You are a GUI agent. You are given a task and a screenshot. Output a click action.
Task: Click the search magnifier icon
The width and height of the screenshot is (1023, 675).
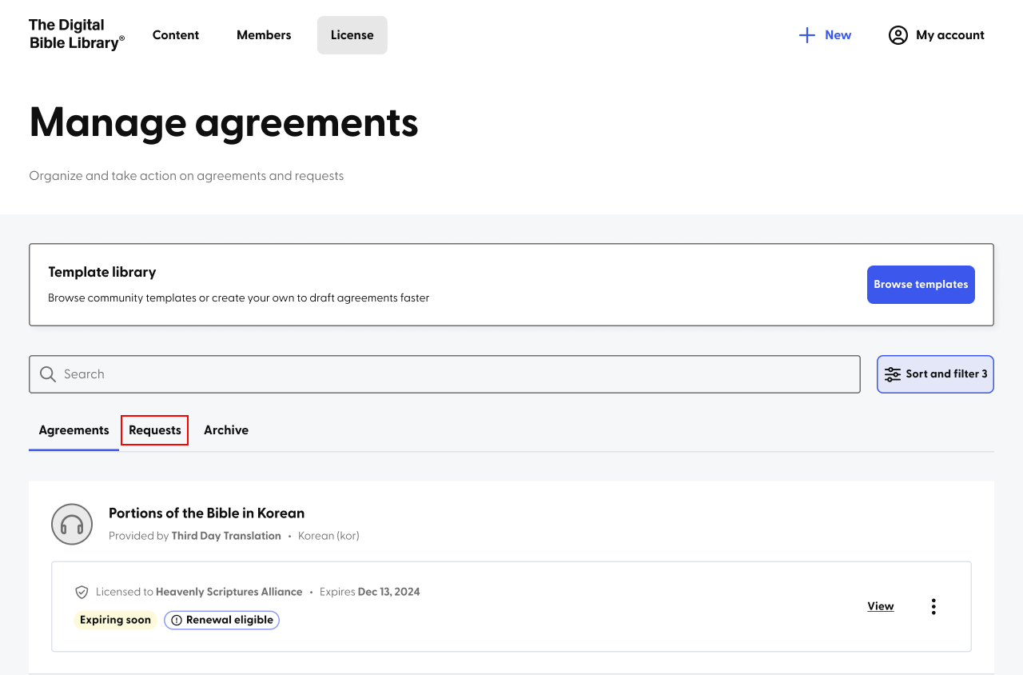tap(48, 374)
